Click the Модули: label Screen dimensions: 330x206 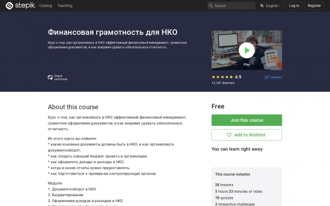pyautogui.click(x=55, y=183)
